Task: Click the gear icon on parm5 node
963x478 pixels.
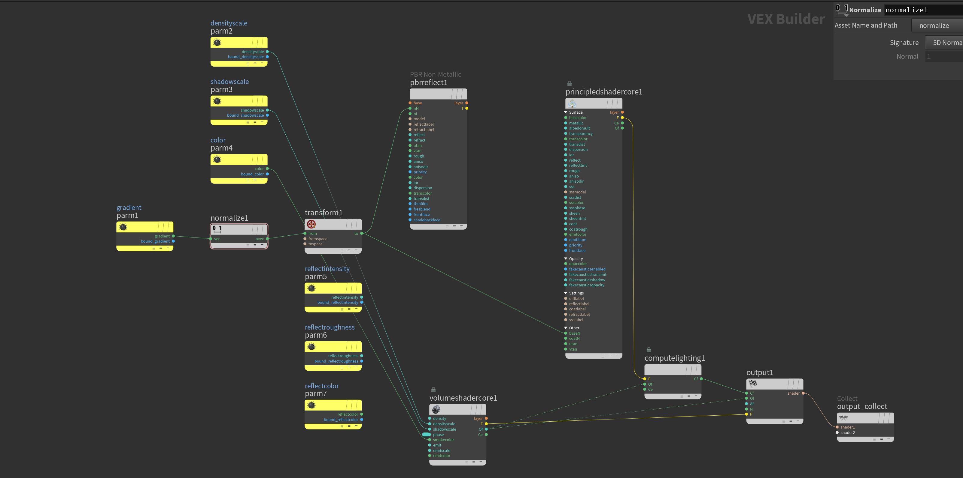Action: (311, 288)
